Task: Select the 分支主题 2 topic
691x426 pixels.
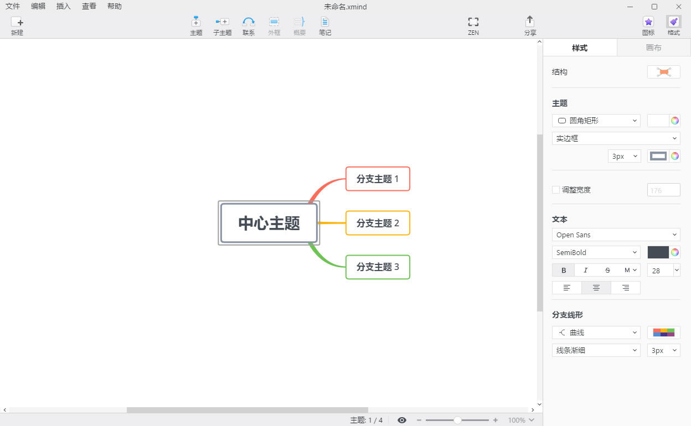Action: (378, 223)
